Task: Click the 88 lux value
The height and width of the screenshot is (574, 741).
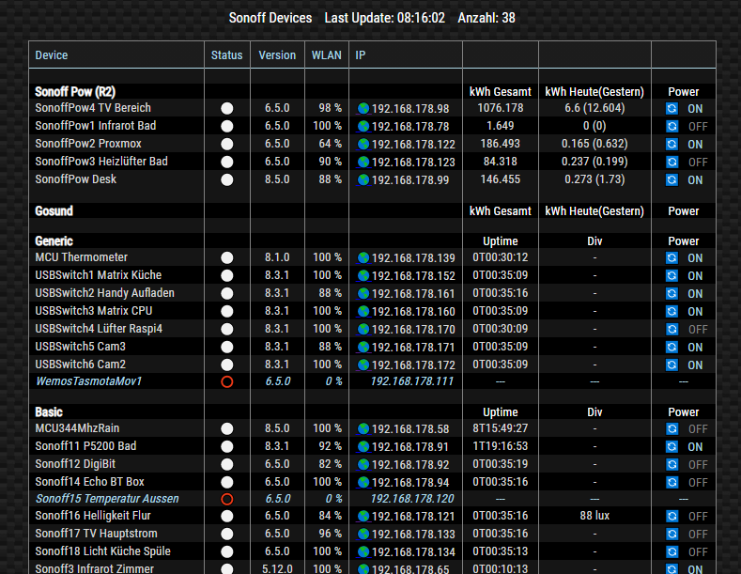Action: click(x=594, y=516)
